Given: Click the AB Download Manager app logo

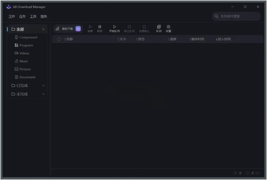Looking at the screenshot, I should coord(9,7).
